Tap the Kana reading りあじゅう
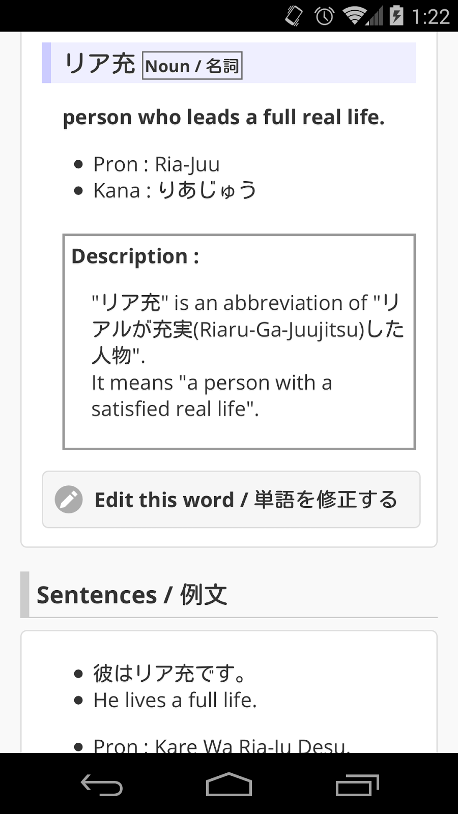This screenshot has width=458, height=814. tap(175, 191)
